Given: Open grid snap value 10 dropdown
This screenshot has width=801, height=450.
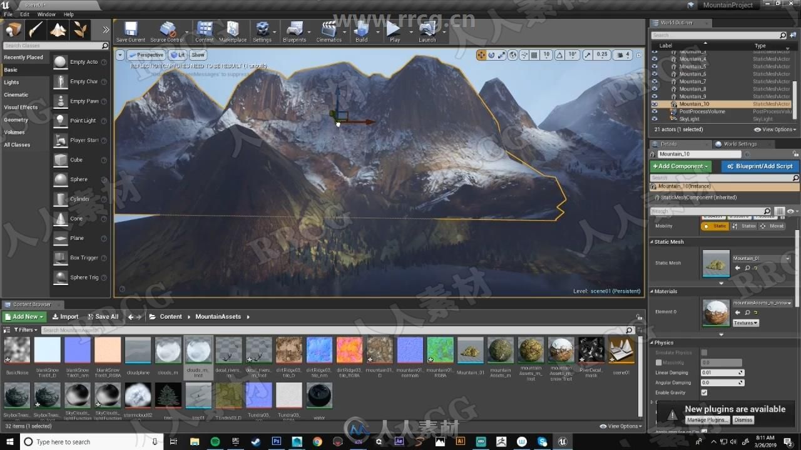Looking at the screenshot, I should coord(546,55).
